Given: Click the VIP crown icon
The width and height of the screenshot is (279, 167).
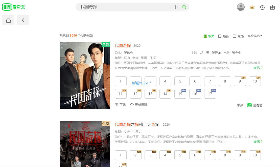Looking at the screenshot, I should click(x=252, y=8).
